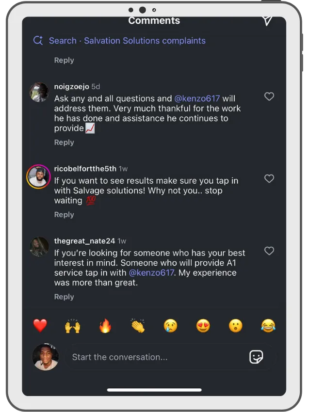
Task: Like ricobelfortthe5th's comment with the heart
Action: [269, 179]
